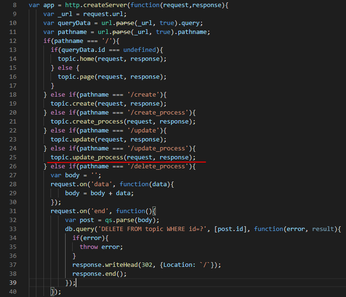Click 'topic.create(' call on line 19

[74, 104]
